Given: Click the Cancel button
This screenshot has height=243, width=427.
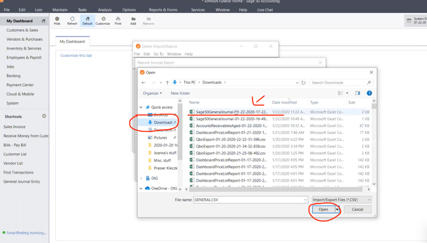Looking at the screenshot, I should (357, 210).
